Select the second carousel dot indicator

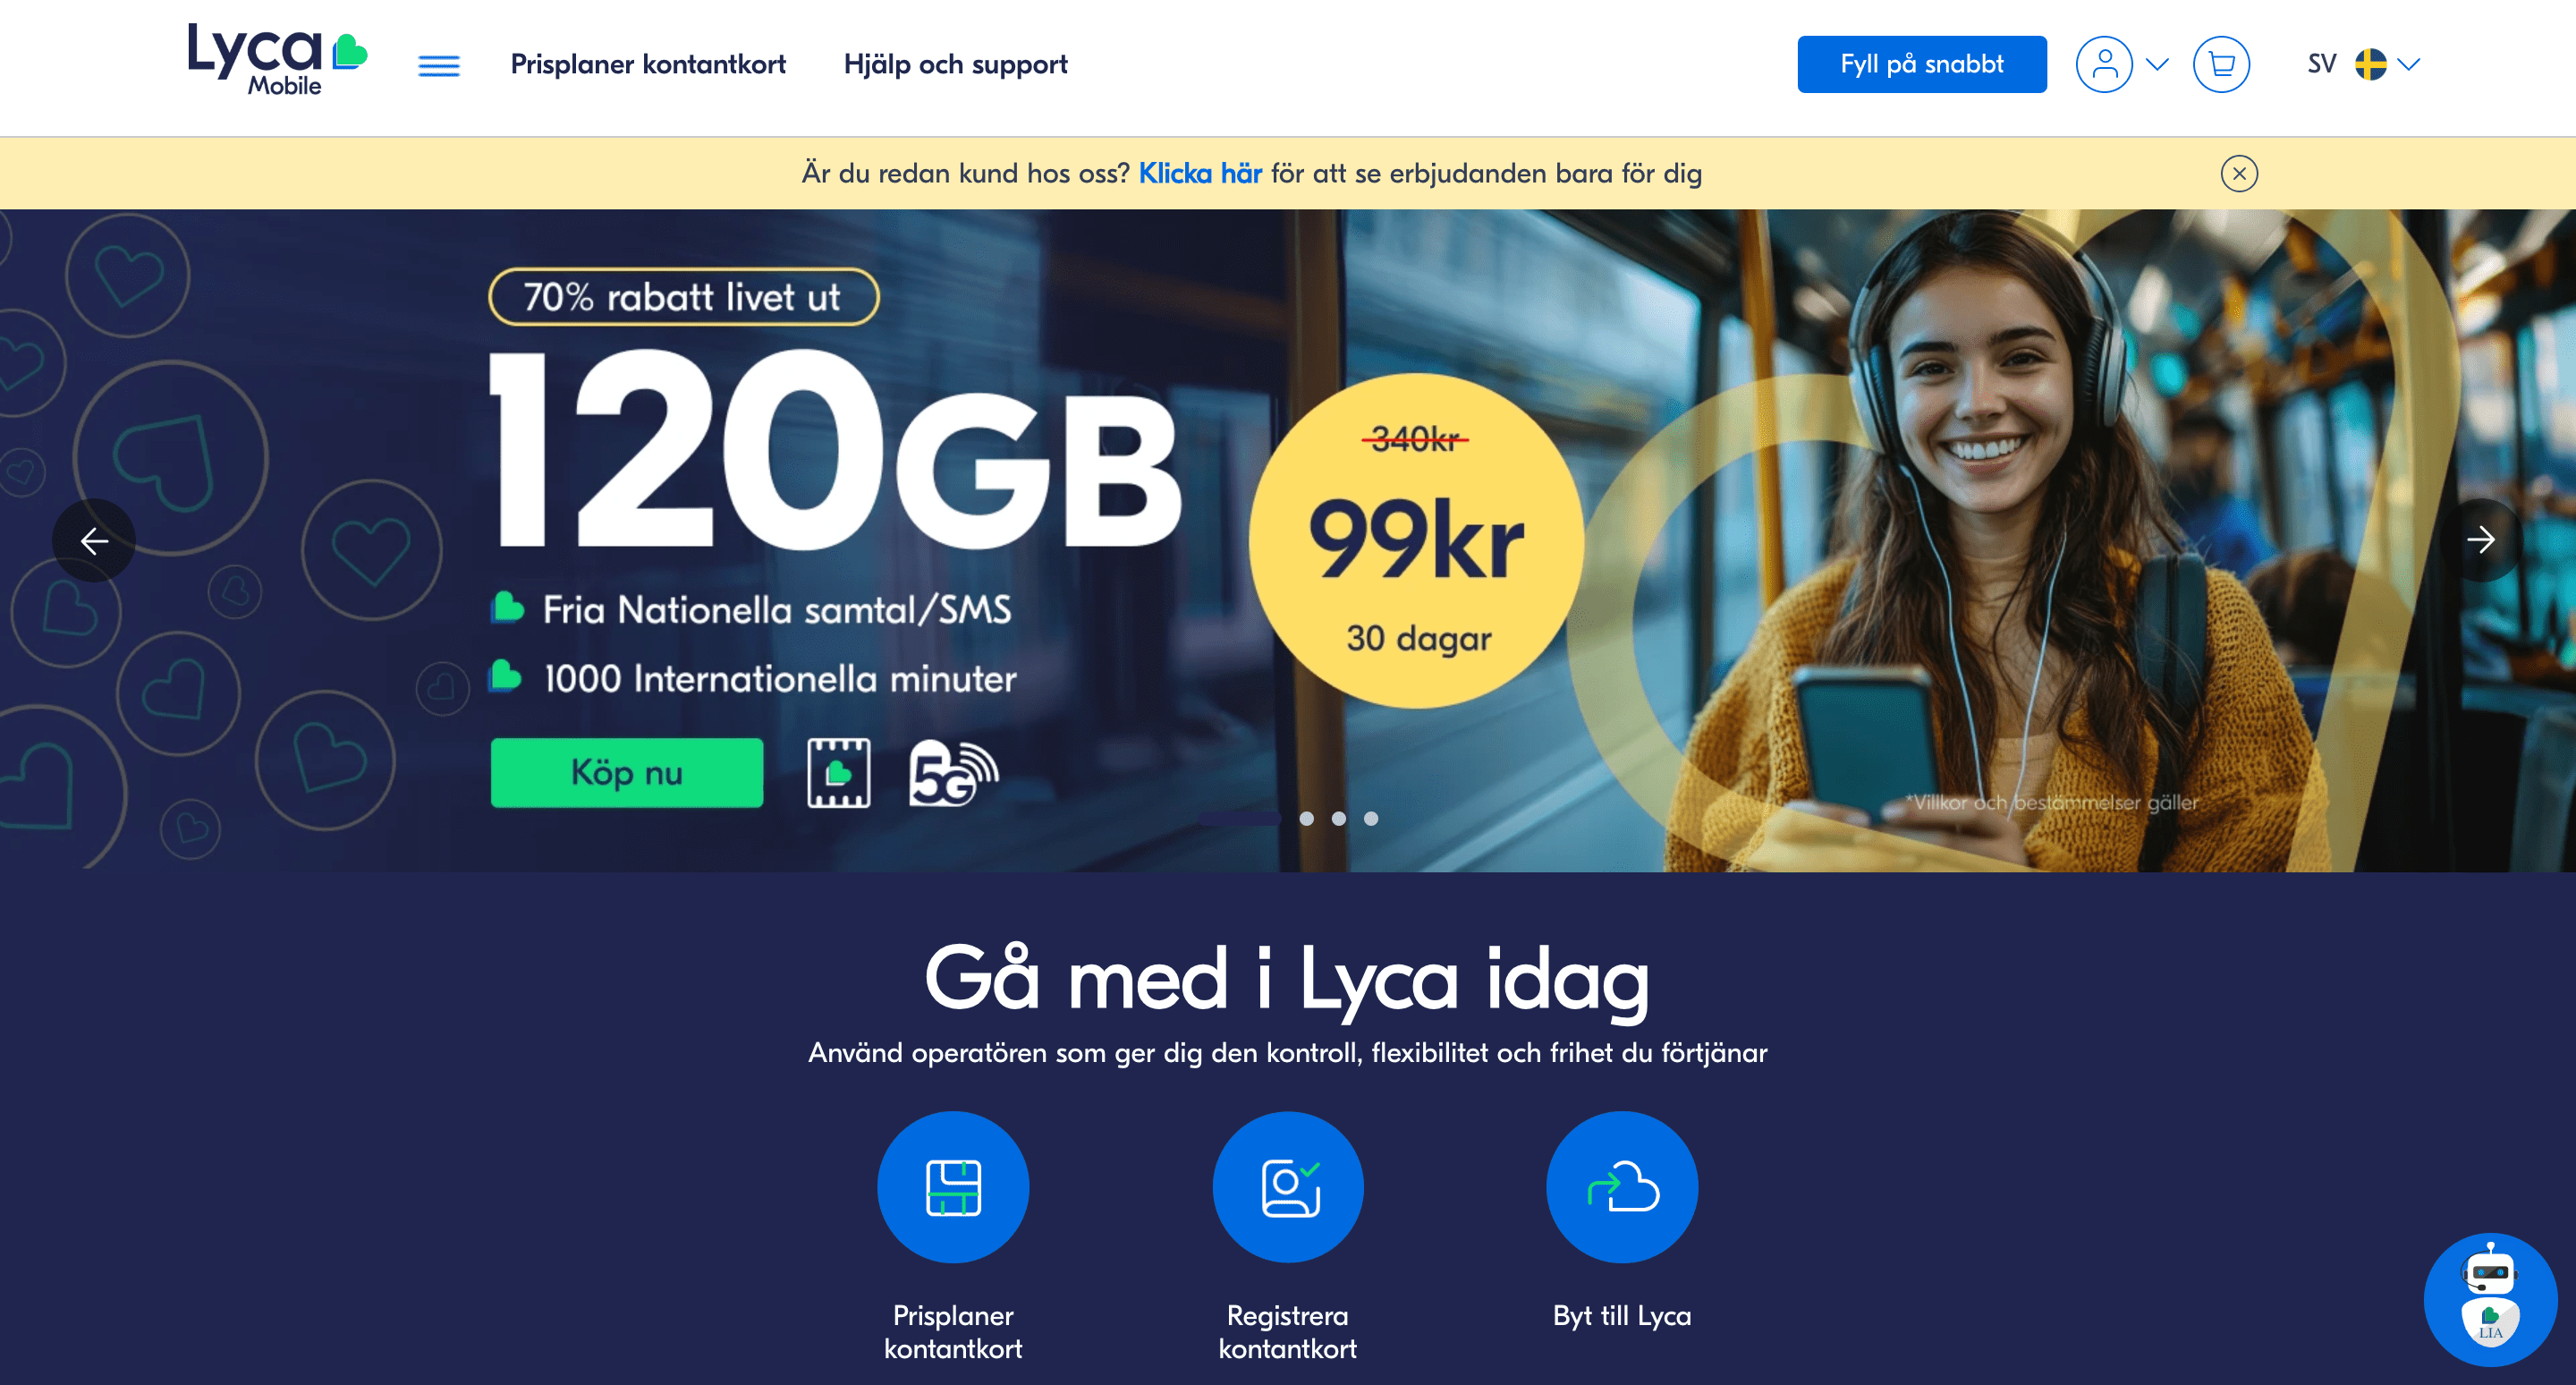[x=1306, y=818]
